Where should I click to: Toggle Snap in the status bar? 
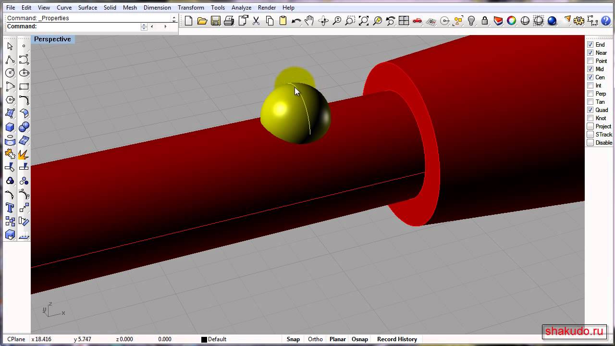tap(293, 339)
